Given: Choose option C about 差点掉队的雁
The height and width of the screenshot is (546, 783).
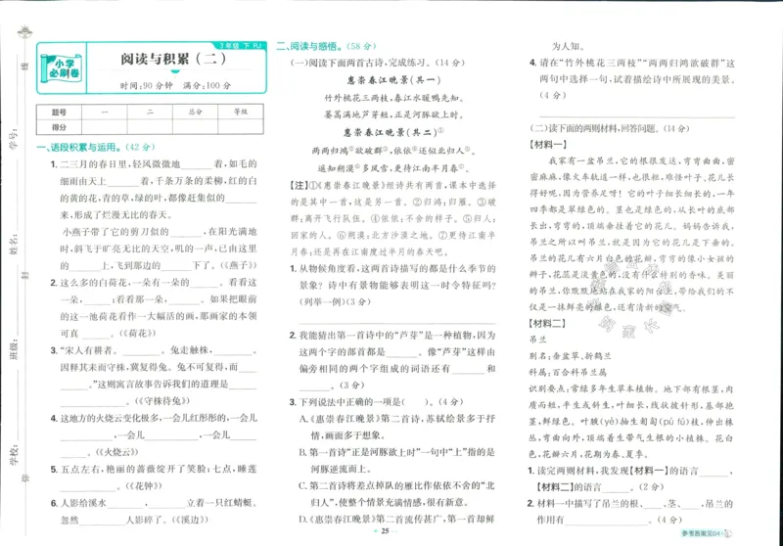Looking at the screenshot, I should tap(397, 494).
